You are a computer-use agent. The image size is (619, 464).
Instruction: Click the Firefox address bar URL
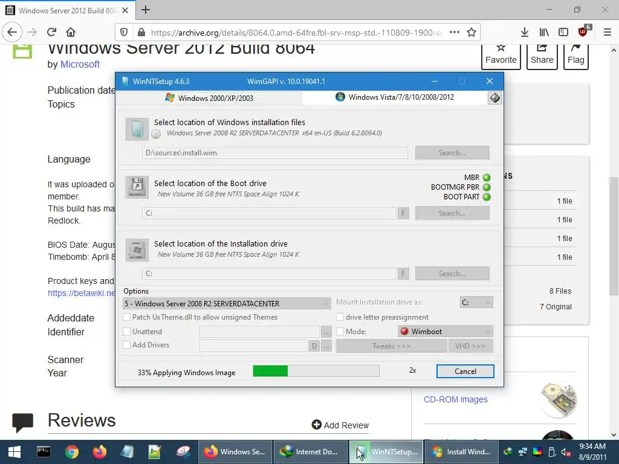296,33
